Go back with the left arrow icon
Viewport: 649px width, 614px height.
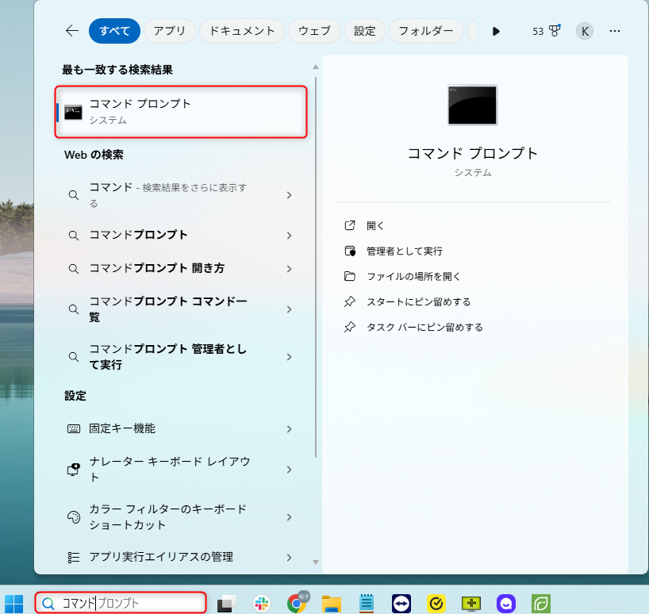(x=72, y=31)
